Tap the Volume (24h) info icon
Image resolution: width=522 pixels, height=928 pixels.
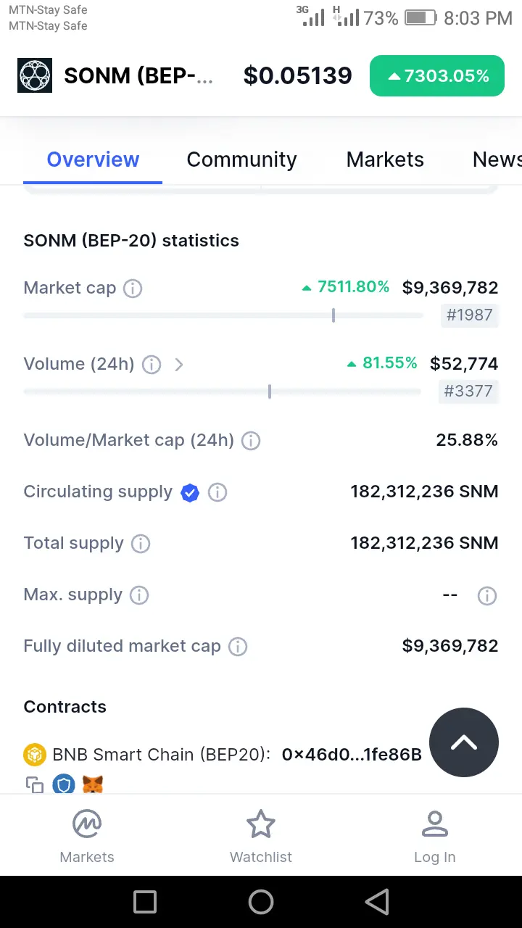point(152,365)
